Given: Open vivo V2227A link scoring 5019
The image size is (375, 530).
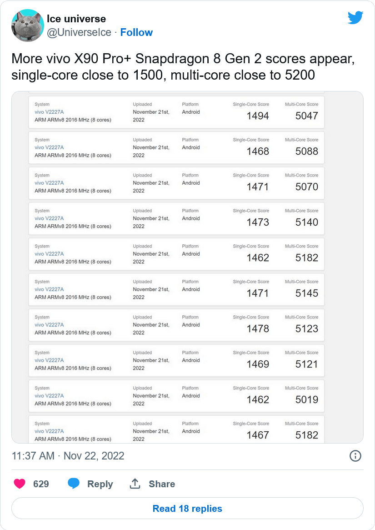Looking at the screenshot, I should click(49, 396).
